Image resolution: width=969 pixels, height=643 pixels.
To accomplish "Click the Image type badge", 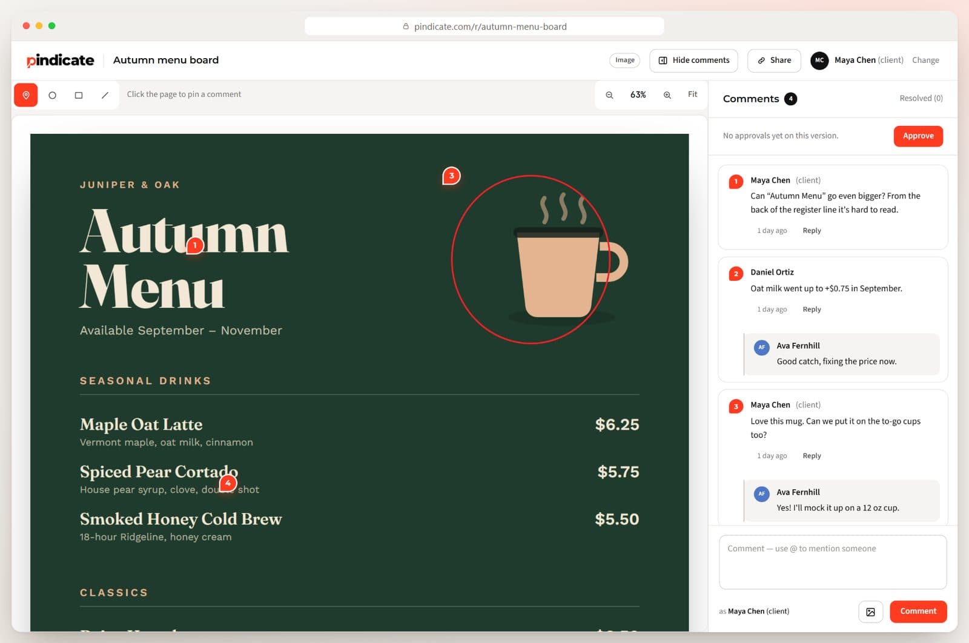I will pyautogui.click(x=624, y=60).
